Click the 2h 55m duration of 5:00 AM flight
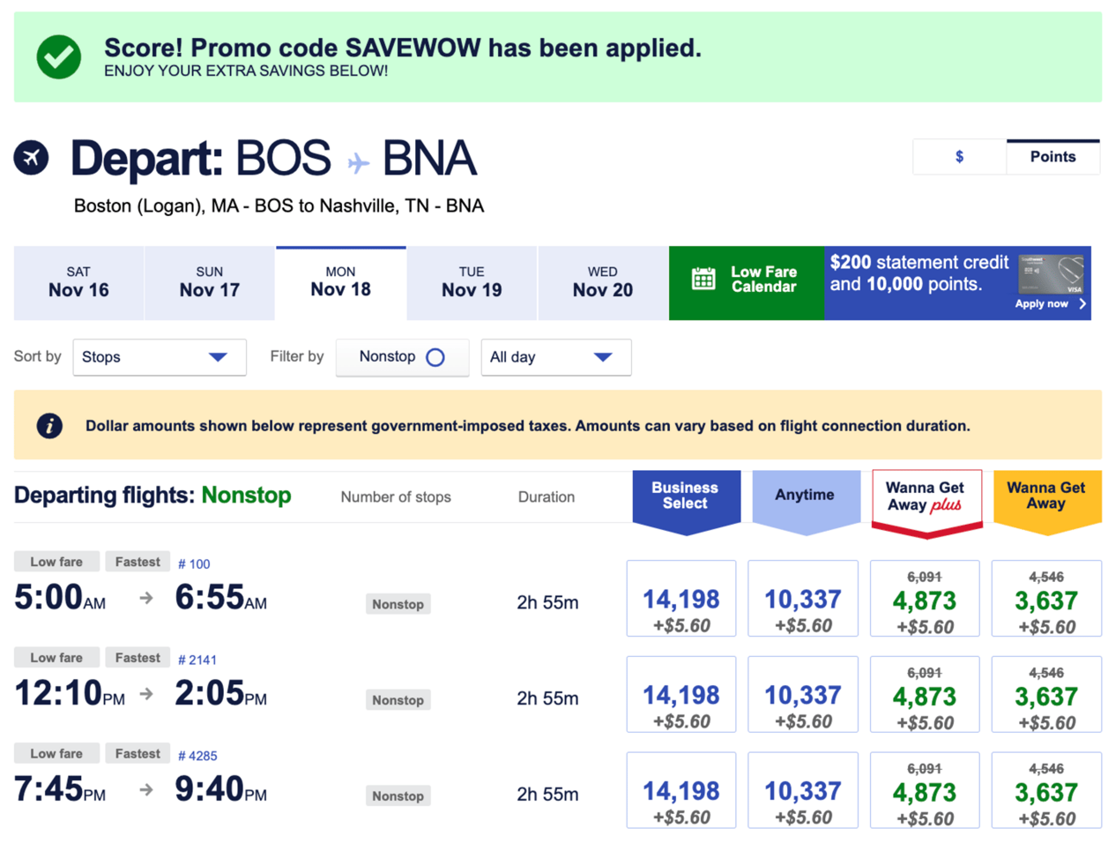 (x=547, y=603)
